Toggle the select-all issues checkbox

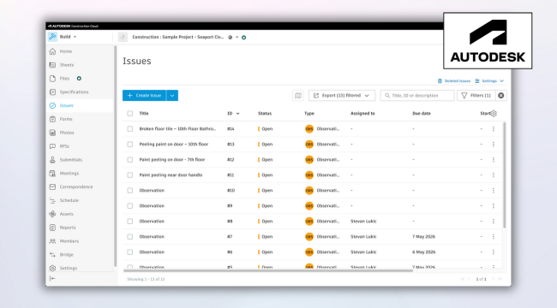[x=130, y=114]
